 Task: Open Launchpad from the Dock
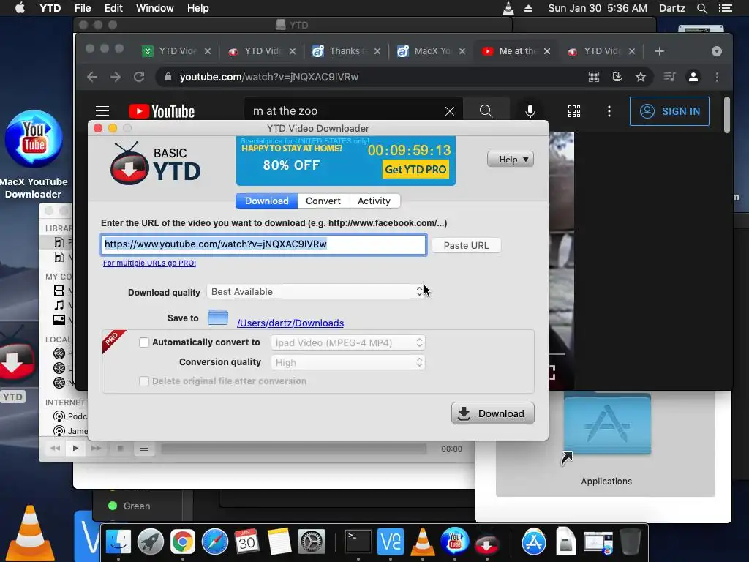151,542
